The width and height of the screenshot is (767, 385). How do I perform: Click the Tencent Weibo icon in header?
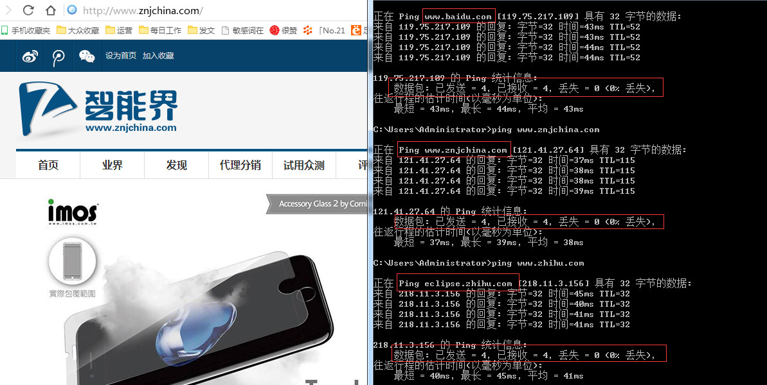[59, 56]
